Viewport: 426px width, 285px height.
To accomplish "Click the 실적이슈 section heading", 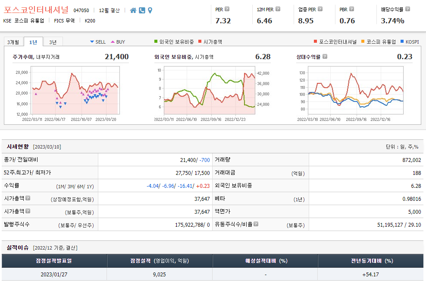I will (x=18, y=248).
